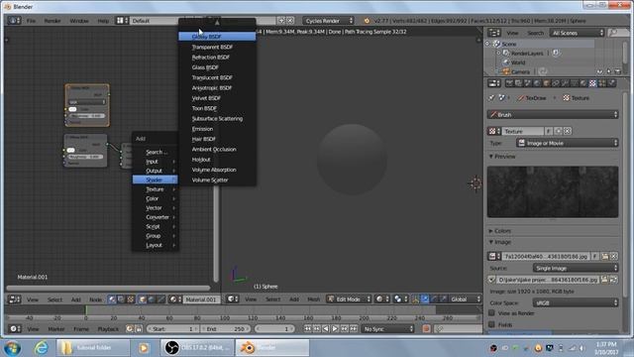Click the End frame 250 field

click(227, 328)
